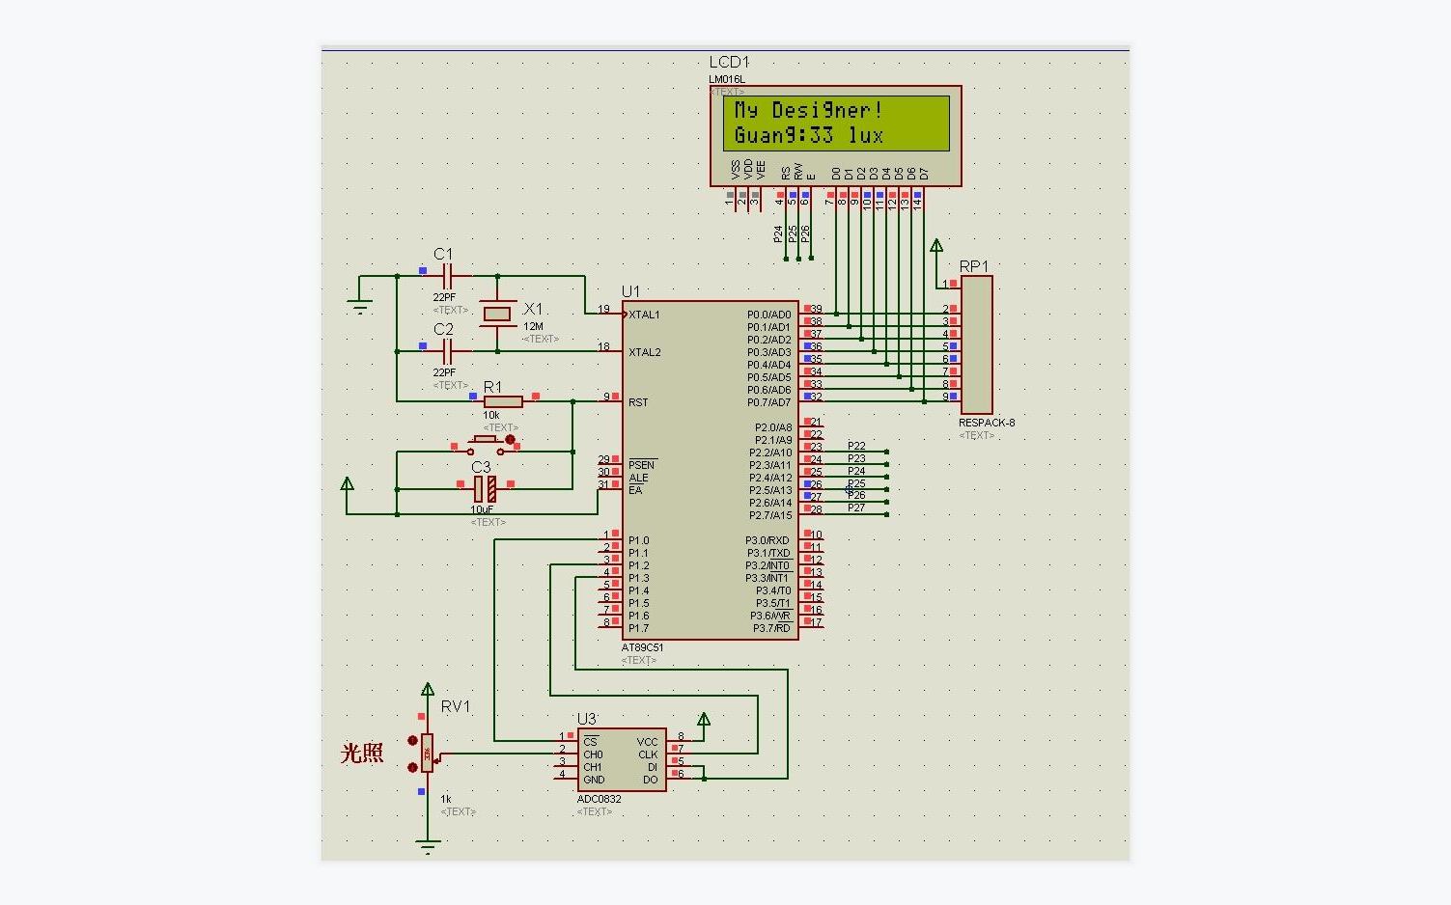Click the 1k value label of RV1
1451x905 pixels.
coord(446,799)
